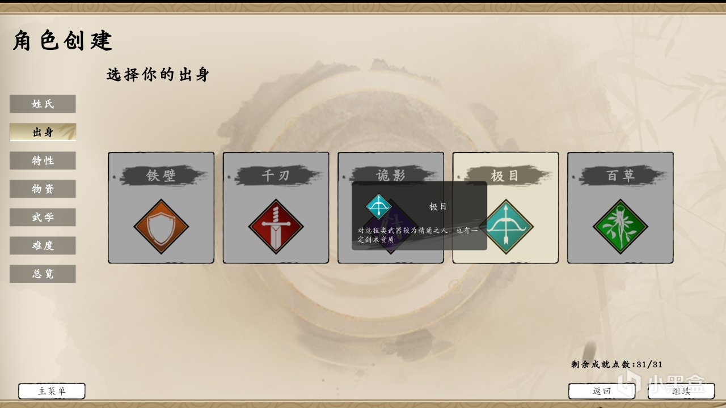The image size is (726, 408).
Task: View the 总览 summary tab
Action: click(43, 274)
